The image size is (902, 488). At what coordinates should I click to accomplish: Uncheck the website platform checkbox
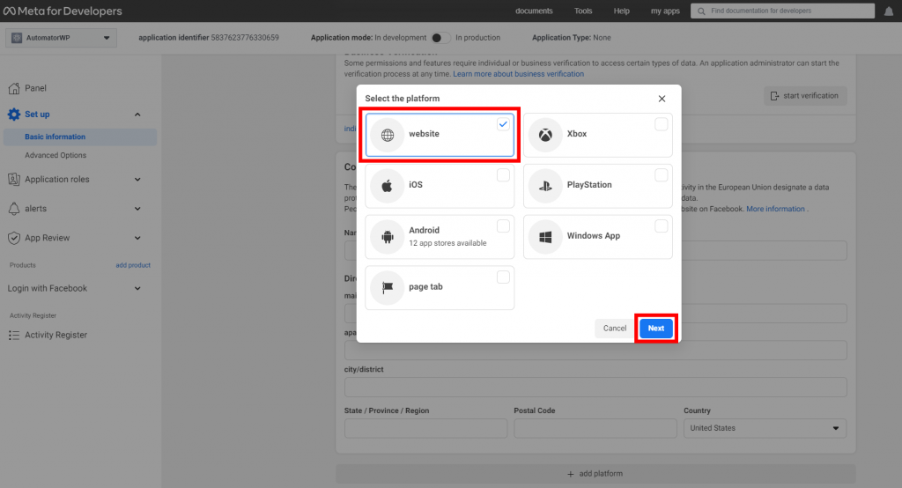pos(503,124)
